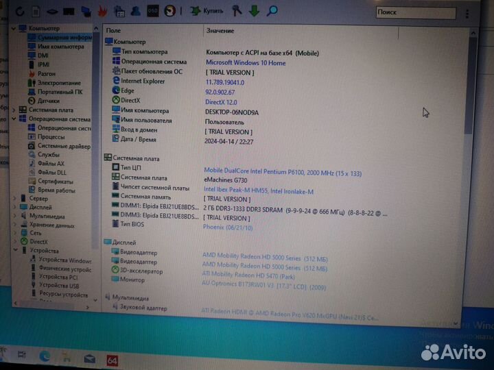
Task: Click the DESKTOP-06NOD9A value
Action: pos(232,112)
